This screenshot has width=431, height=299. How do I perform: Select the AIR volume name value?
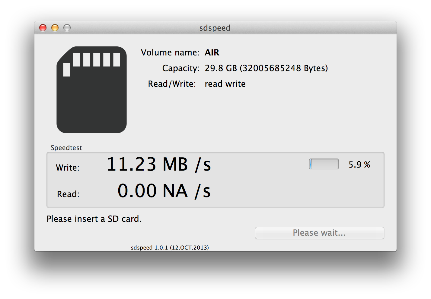pyautogui.click(x=212, y=52)
